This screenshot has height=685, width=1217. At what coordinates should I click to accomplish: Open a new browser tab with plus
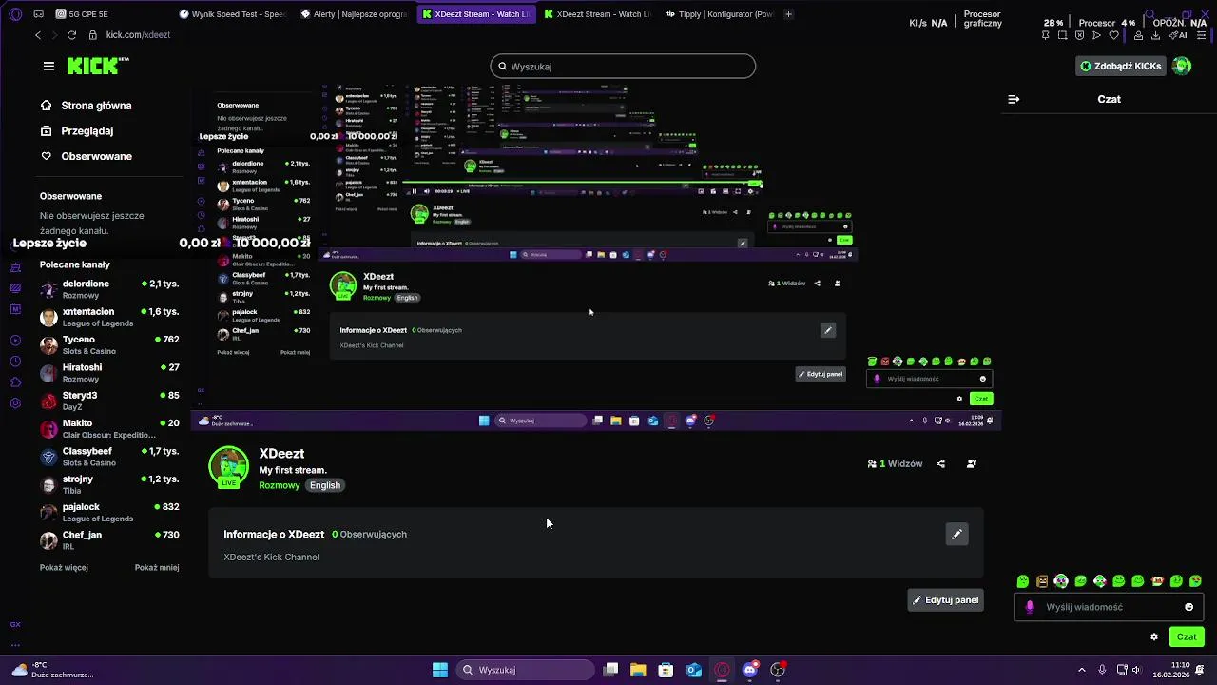(x=788, y=14)
